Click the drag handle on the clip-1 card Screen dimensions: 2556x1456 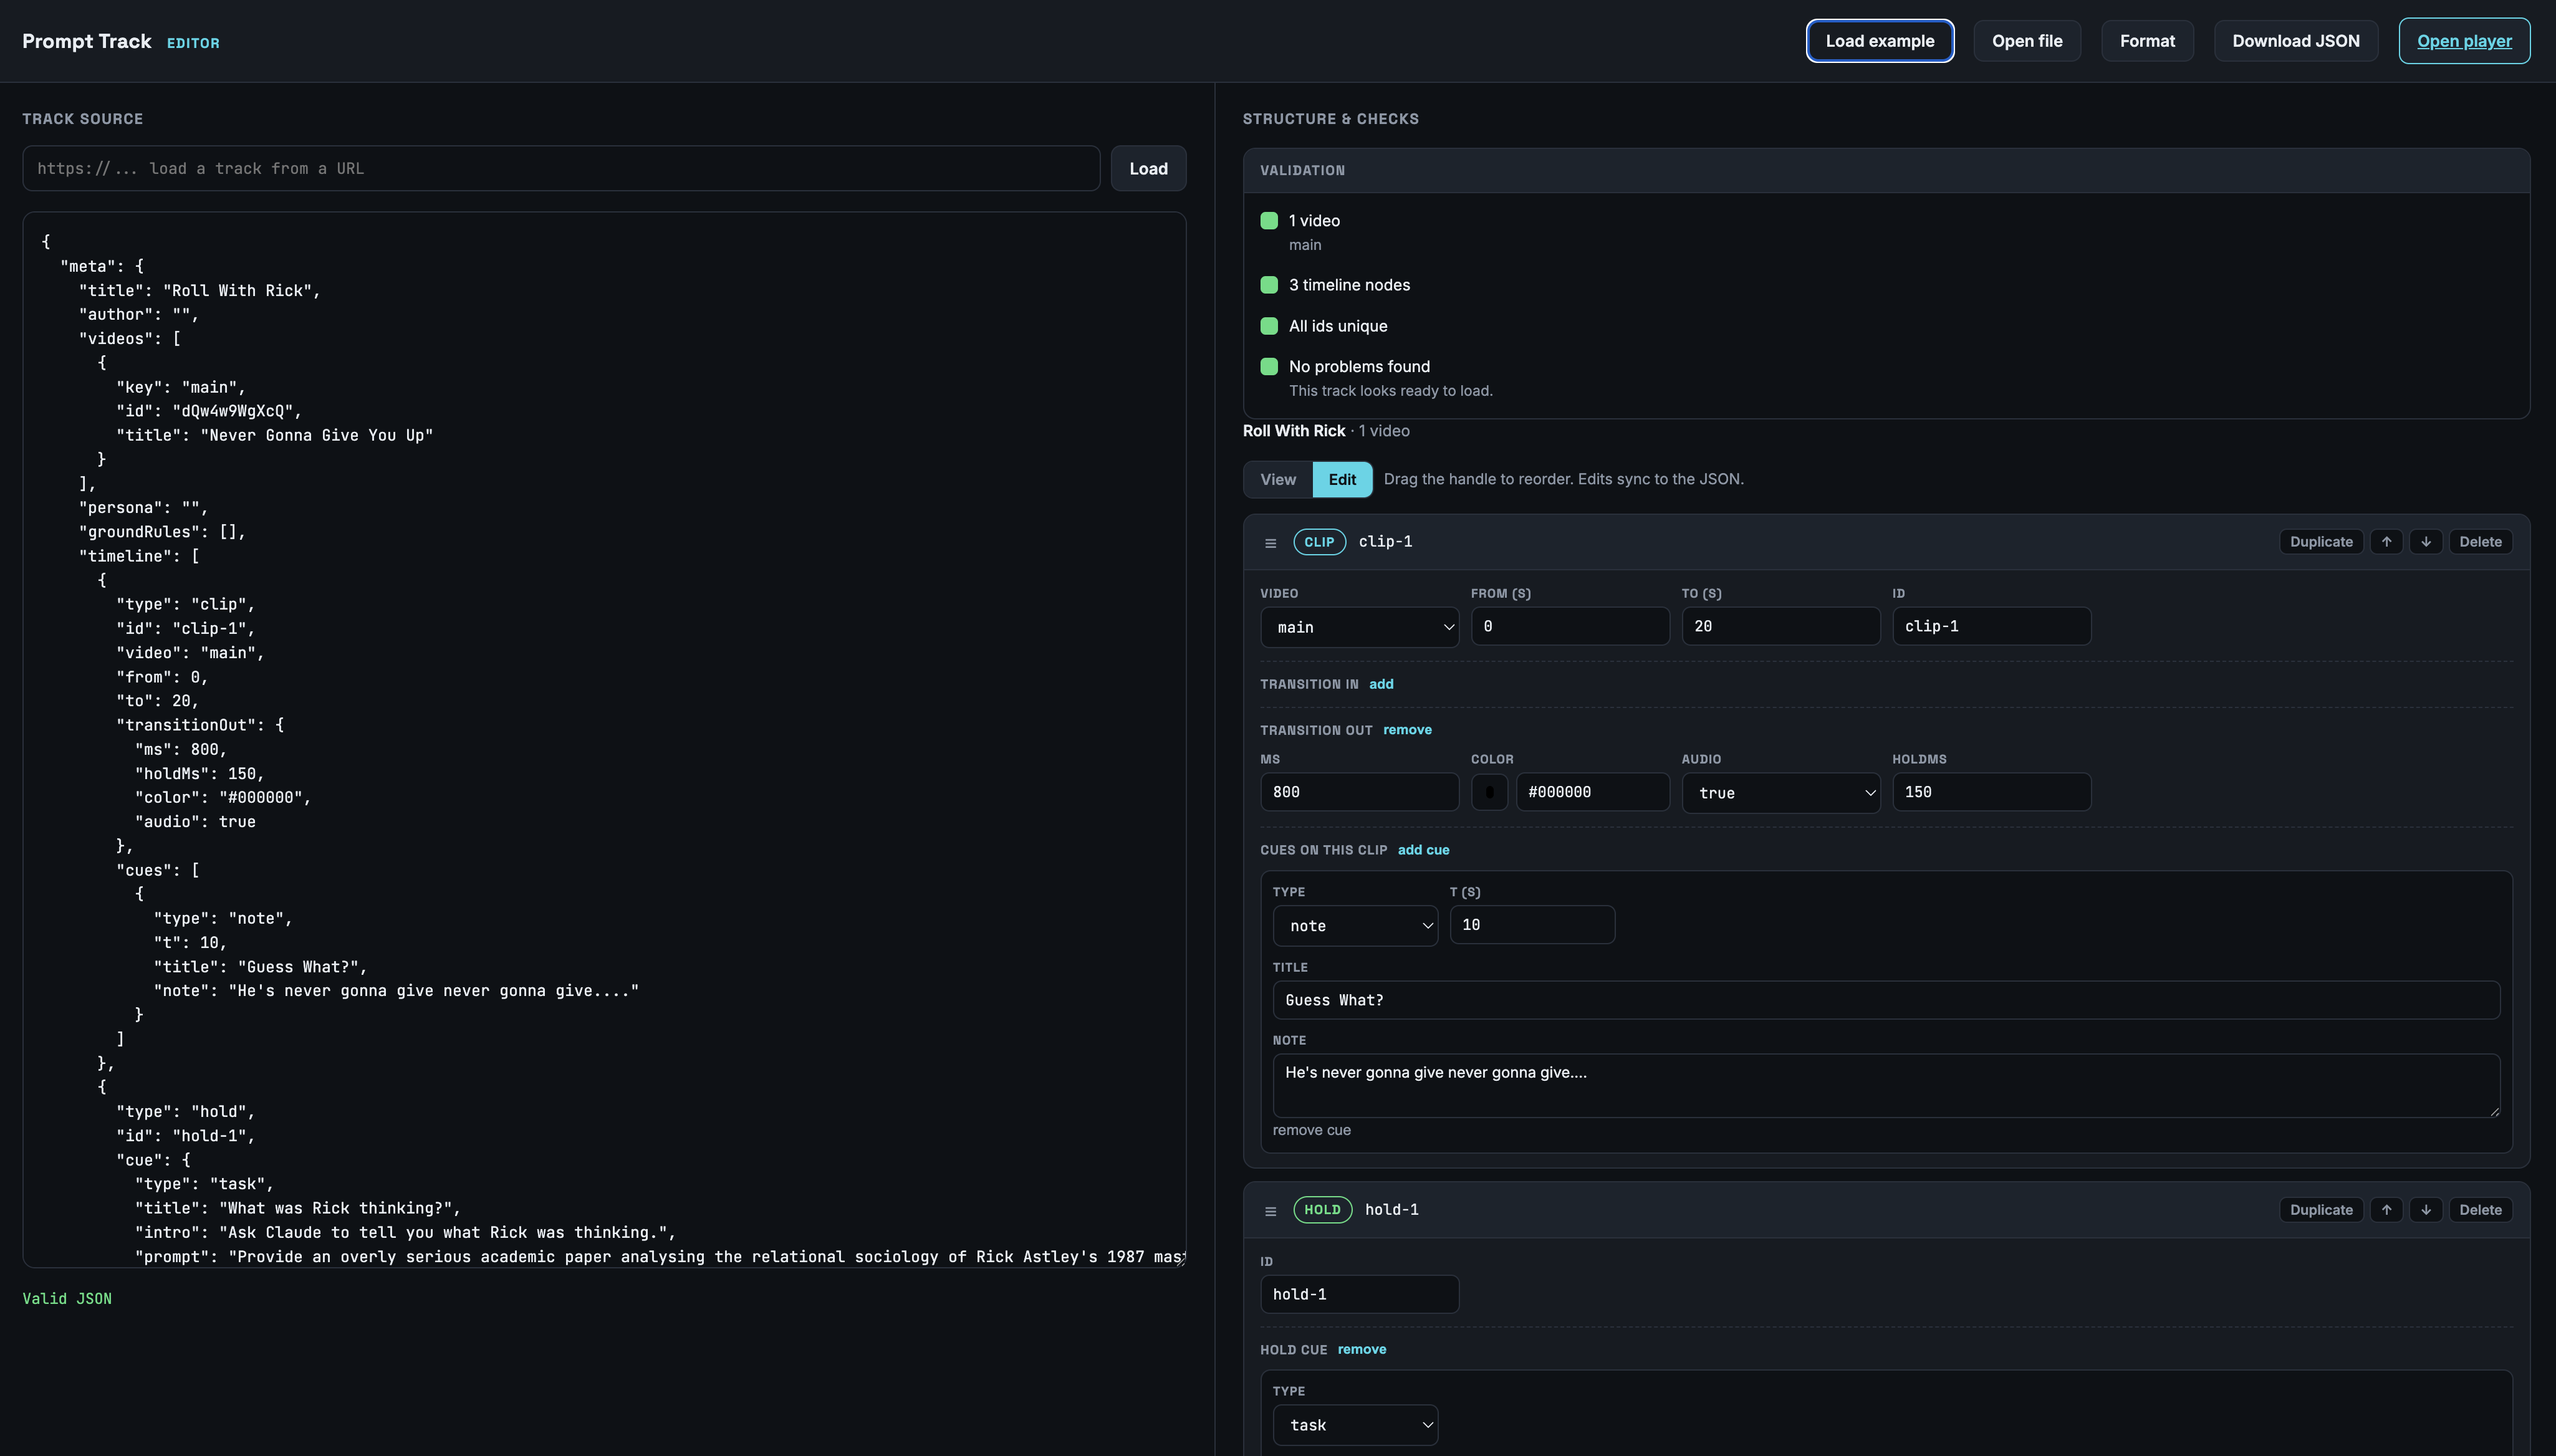pos(1270,543)
